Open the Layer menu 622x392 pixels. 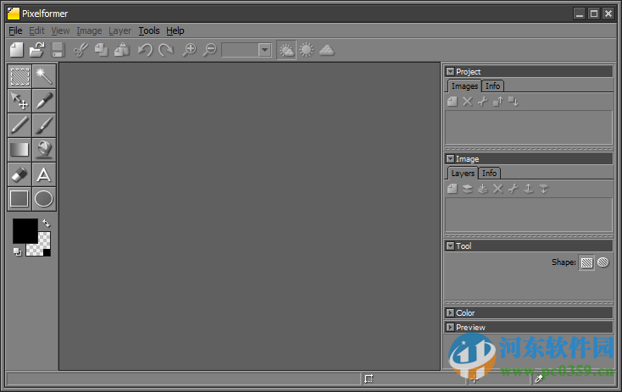tap(119, 30)
